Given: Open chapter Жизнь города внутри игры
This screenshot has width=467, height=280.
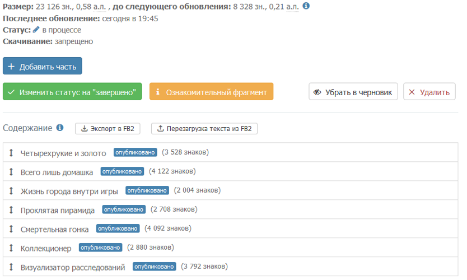Looking at the screenshot, I should coord(69,191).
